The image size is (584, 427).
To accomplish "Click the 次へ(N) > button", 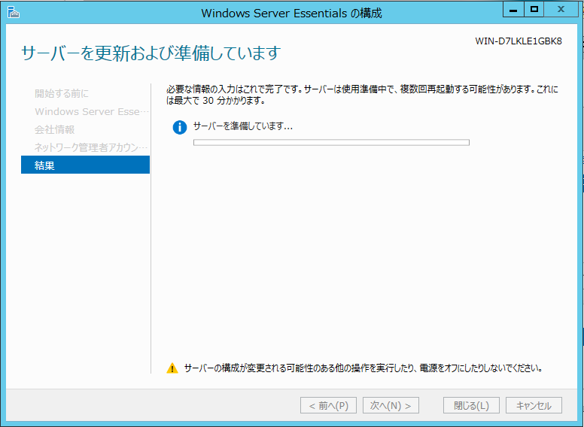I will click(391, 405).
